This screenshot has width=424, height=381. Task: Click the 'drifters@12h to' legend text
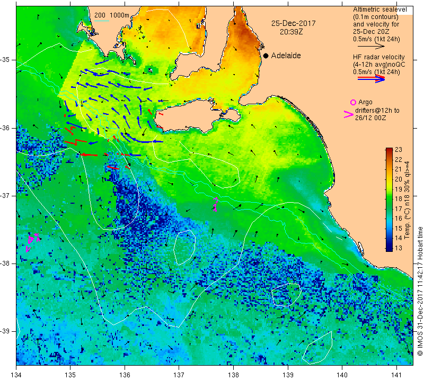(x=377, y=111)
